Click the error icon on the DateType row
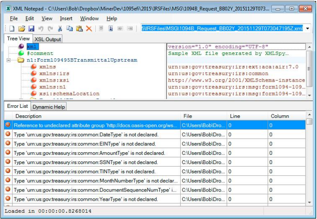The height and width of the screenshot is (219, 317). point(8,134)
